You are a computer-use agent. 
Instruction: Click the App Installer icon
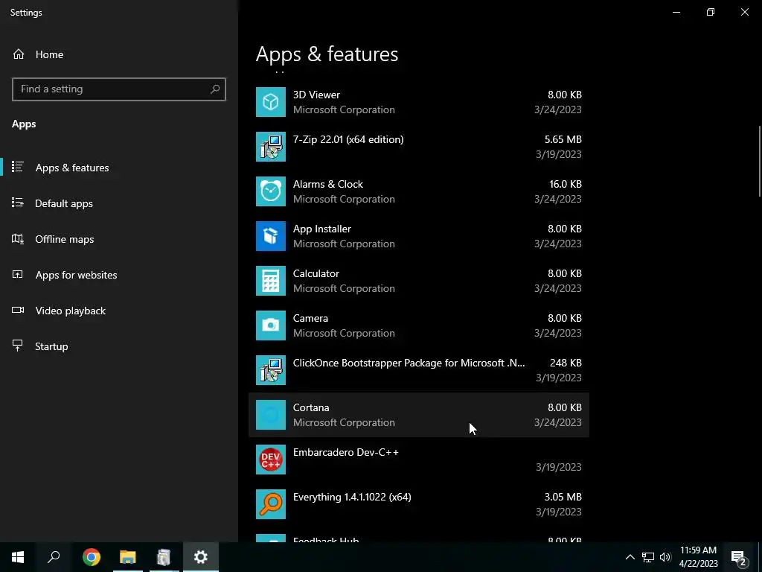[x=271, y=236]
